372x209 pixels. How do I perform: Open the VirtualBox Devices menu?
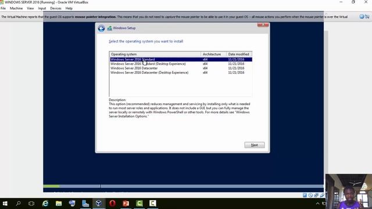click(56, 8)
